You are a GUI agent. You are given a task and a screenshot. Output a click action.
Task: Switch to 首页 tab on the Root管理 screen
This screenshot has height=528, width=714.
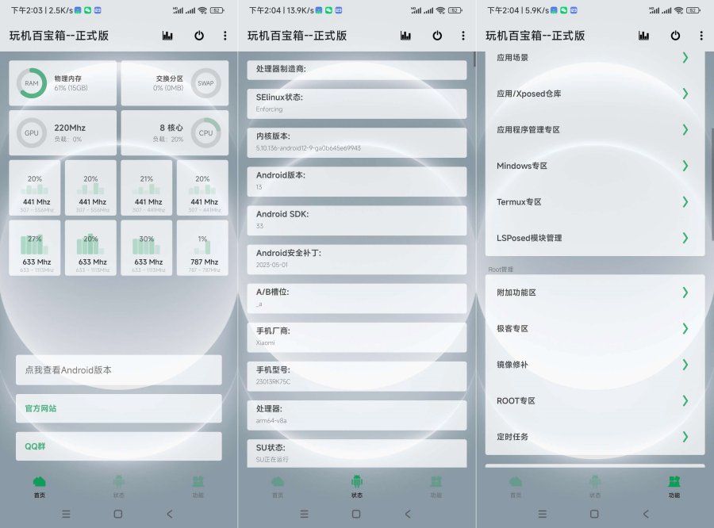pos(516,485)
